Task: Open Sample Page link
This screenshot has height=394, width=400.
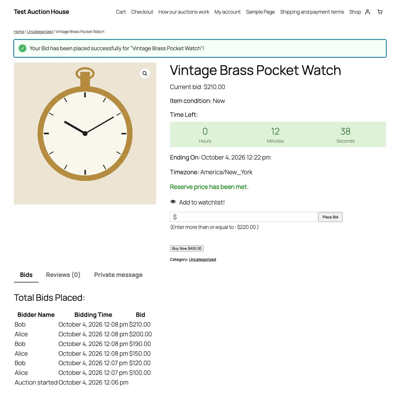Action: [x=260, y=12]
